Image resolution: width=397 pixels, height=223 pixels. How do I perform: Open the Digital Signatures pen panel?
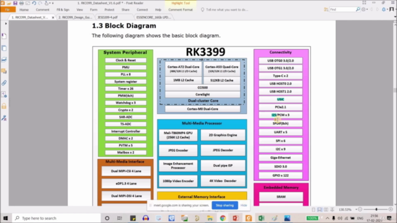pos(4,118)
